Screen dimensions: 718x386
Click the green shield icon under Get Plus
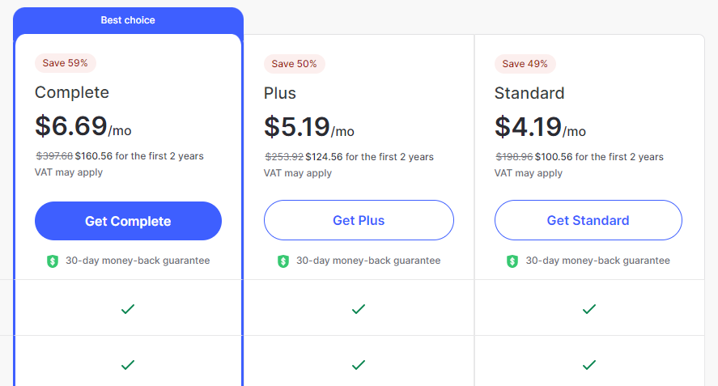283,261
